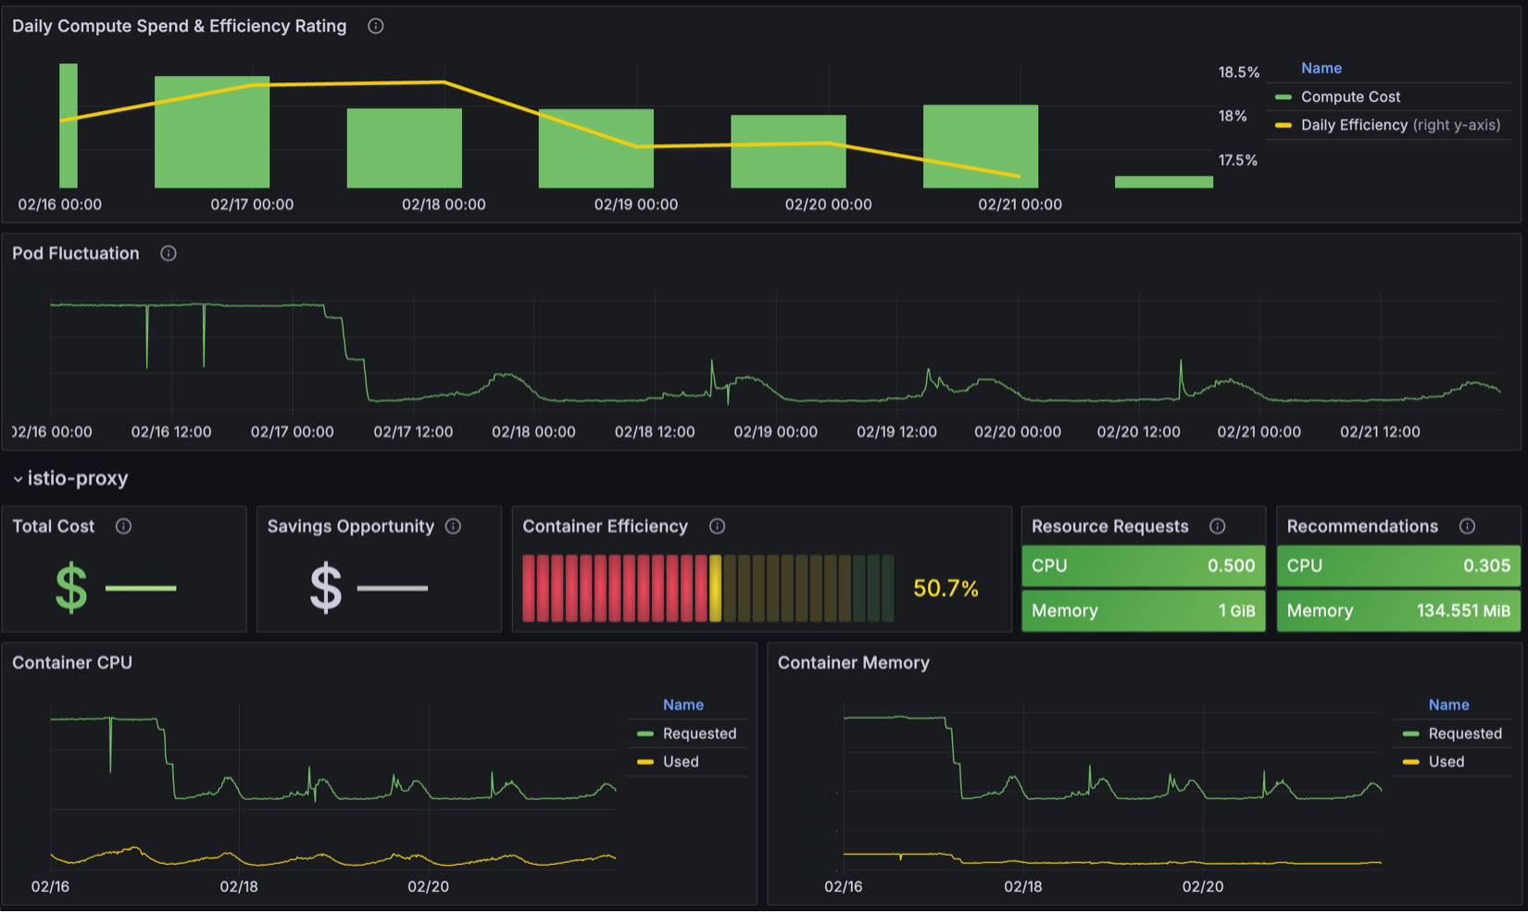Click the Resource Requests info icon
This screenshot has width=1528, height=913.
point(1218,526)
